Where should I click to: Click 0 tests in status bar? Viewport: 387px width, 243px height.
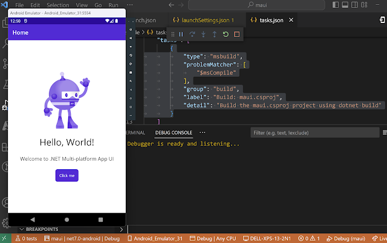pos(26,239)
